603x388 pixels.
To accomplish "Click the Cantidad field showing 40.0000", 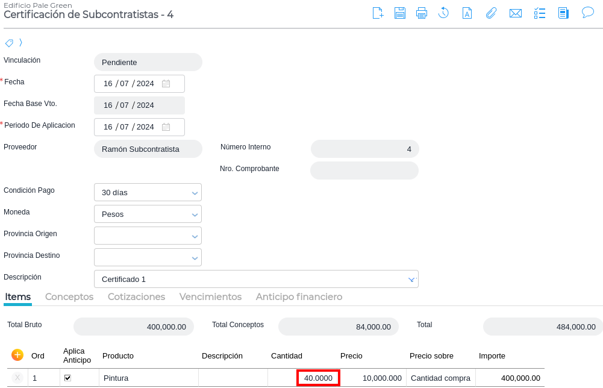I will [x=318, y=378].
